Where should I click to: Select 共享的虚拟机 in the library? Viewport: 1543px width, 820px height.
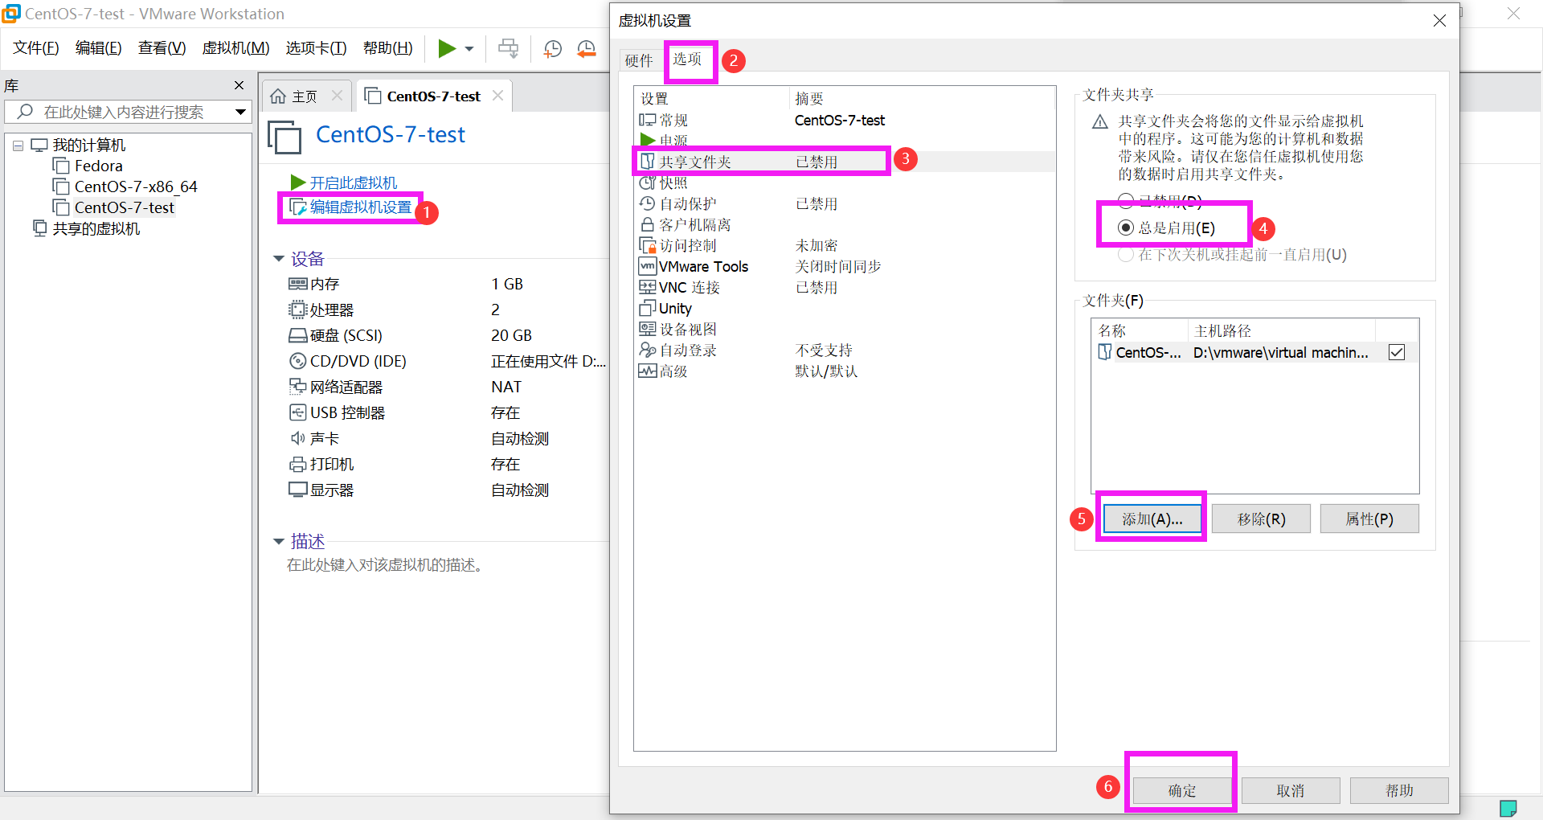coord(87,228)
